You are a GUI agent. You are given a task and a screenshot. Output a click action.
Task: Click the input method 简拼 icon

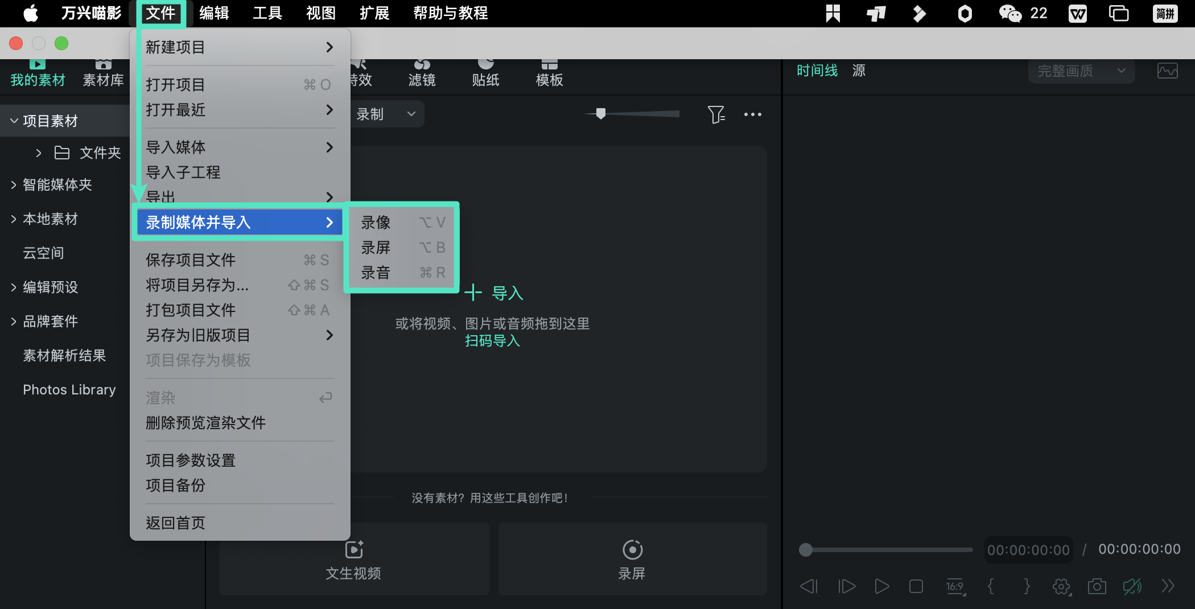click(1165, 13)
